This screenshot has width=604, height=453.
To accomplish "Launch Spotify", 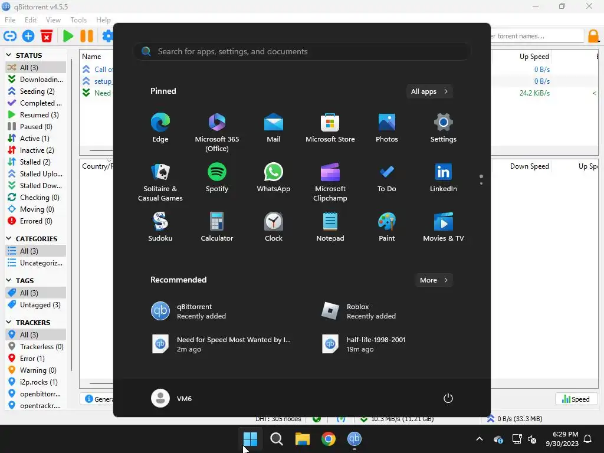I will (217, 178).
